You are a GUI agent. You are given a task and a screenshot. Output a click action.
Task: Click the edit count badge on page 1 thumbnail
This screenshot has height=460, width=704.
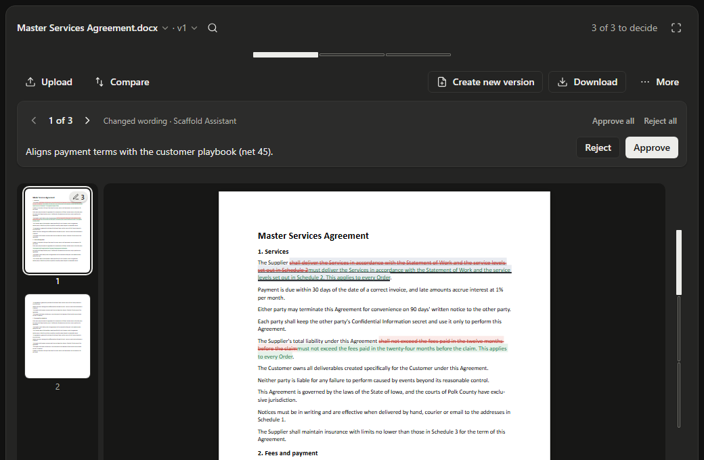[x=79, y=197]
